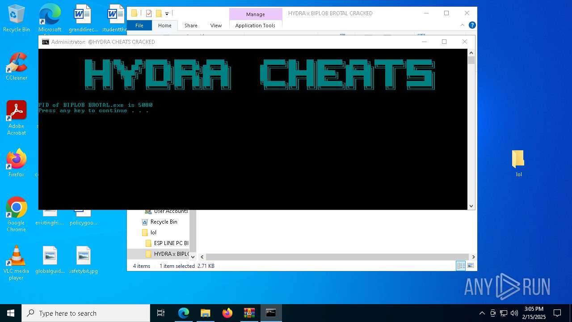Open Google Chrome desktop shortcut
The height and width of the screenshot is (322, 572).
pos(17,215)
